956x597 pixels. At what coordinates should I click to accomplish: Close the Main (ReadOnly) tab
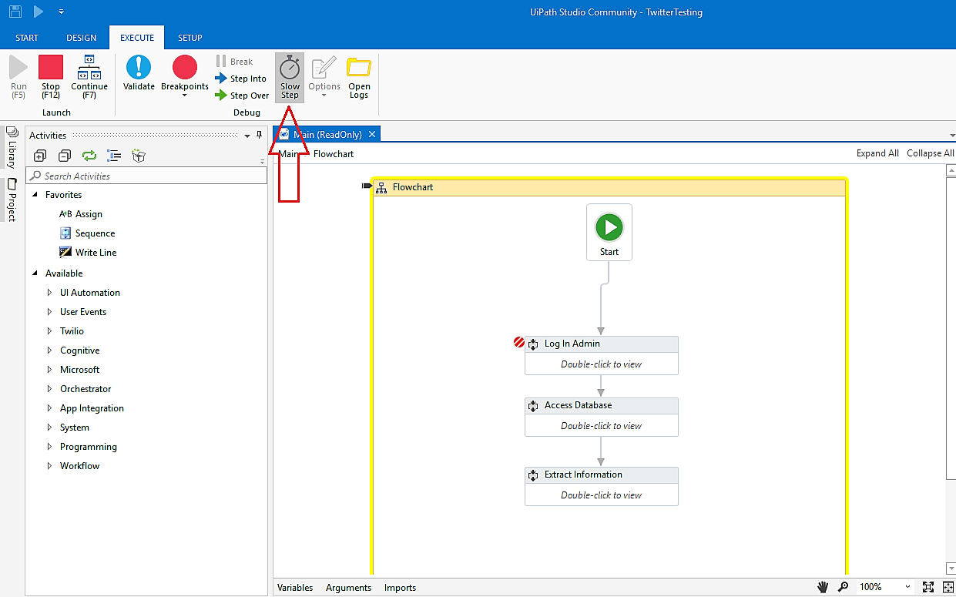click(x=371, y=134)
